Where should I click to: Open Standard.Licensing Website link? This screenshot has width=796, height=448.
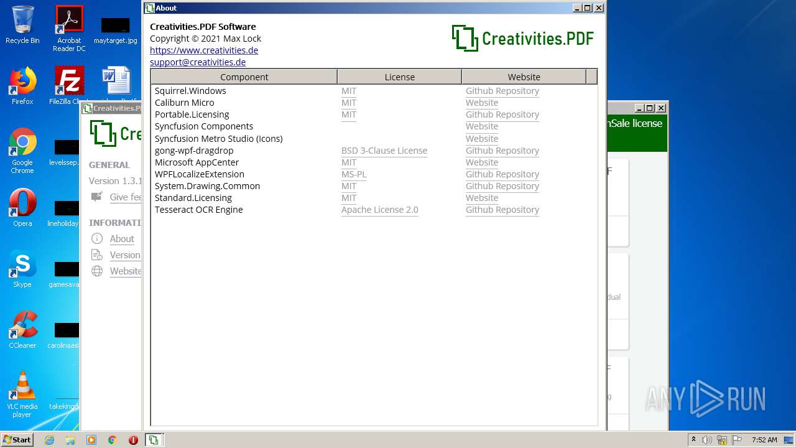(x=482, y=198)
